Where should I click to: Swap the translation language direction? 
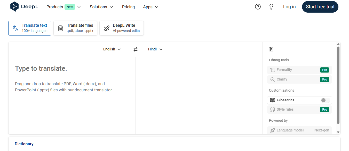[x=136, y=49]
